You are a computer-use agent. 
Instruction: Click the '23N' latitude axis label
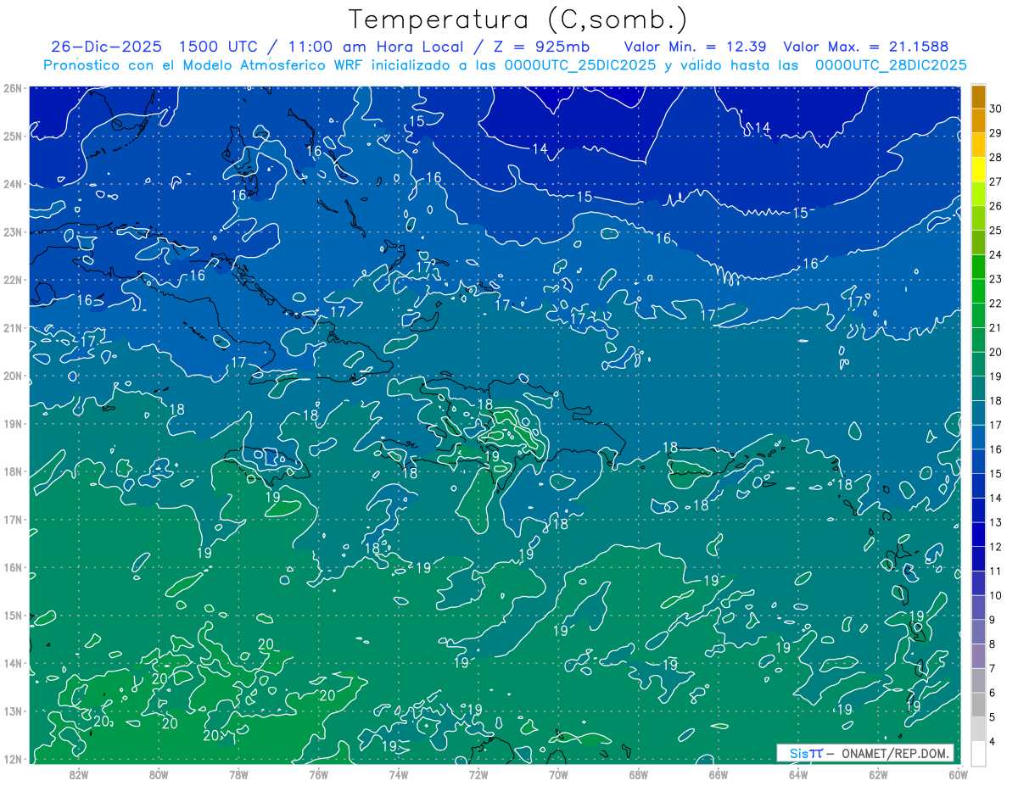(x=13, y=231)
